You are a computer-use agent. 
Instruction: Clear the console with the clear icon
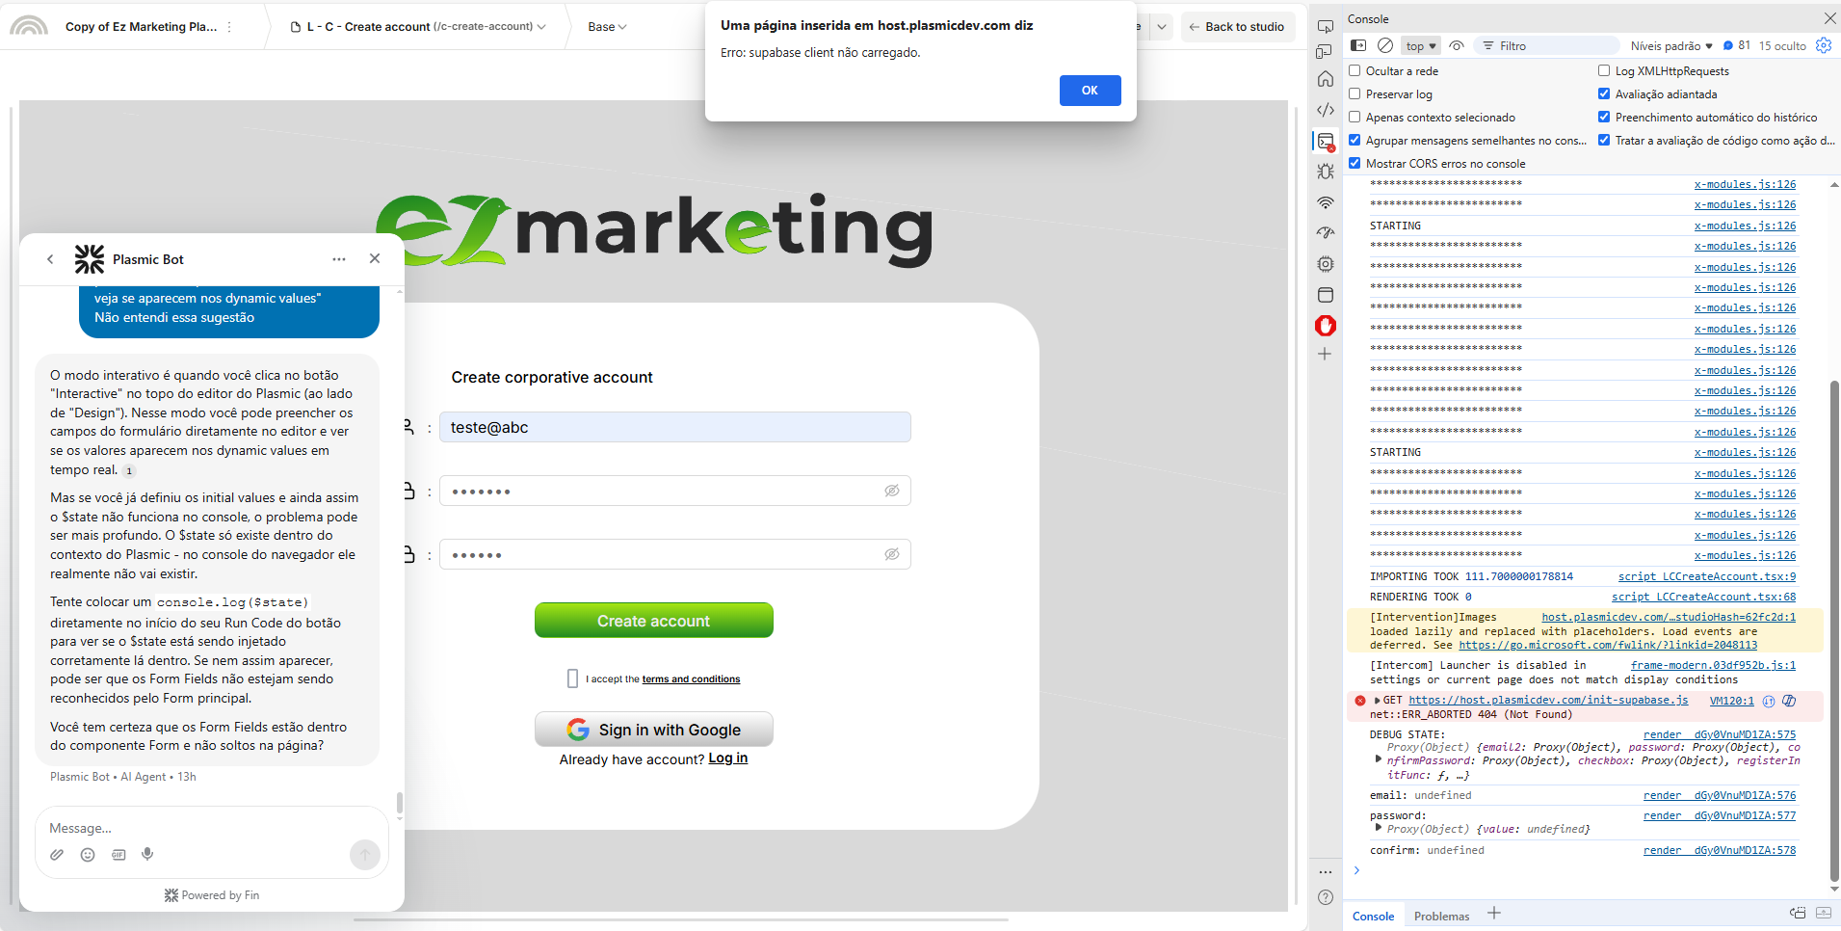coord(1384,45)
